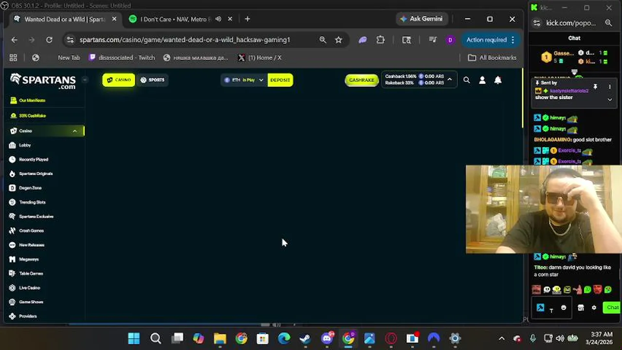The image size is (622, 350).
Task: Switch to the Sports tab
Action: coord(152,80)
